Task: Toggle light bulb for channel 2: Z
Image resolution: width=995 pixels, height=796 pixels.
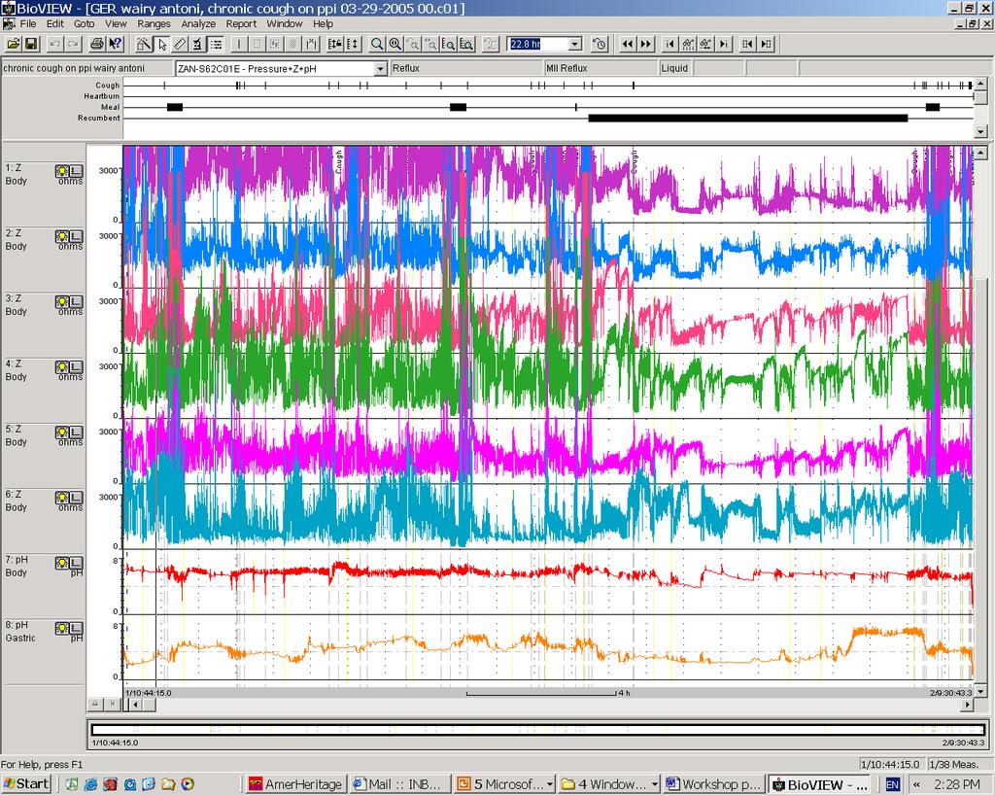Action: click(x=61, y=236)
